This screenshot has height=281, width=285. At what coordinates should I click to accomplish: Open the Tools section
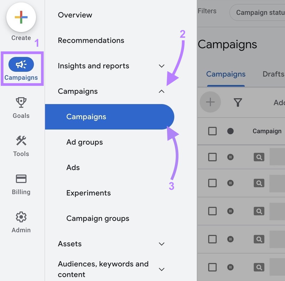(21, 146)
